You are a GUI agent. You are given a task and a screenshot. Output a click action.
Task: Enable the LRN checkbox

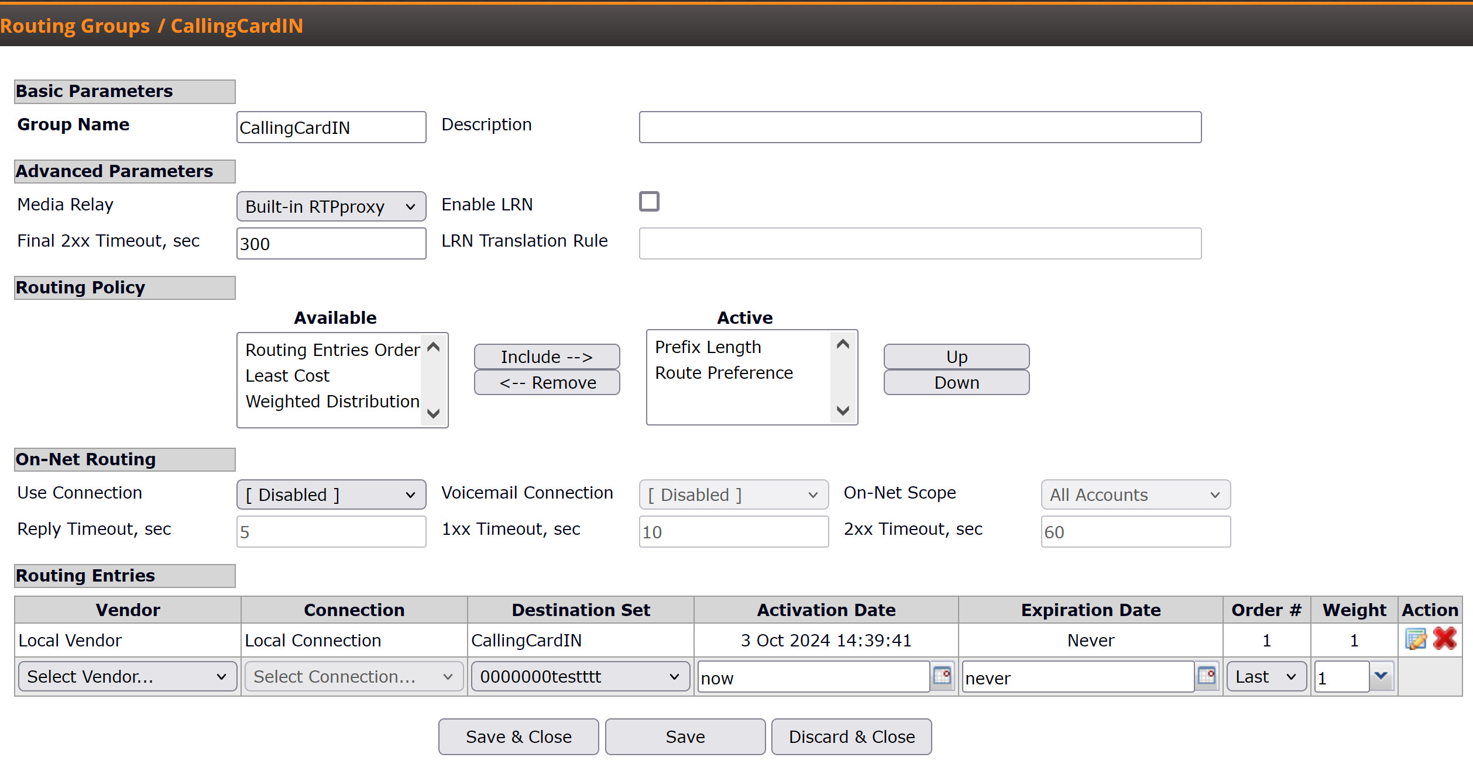[649, 202]
